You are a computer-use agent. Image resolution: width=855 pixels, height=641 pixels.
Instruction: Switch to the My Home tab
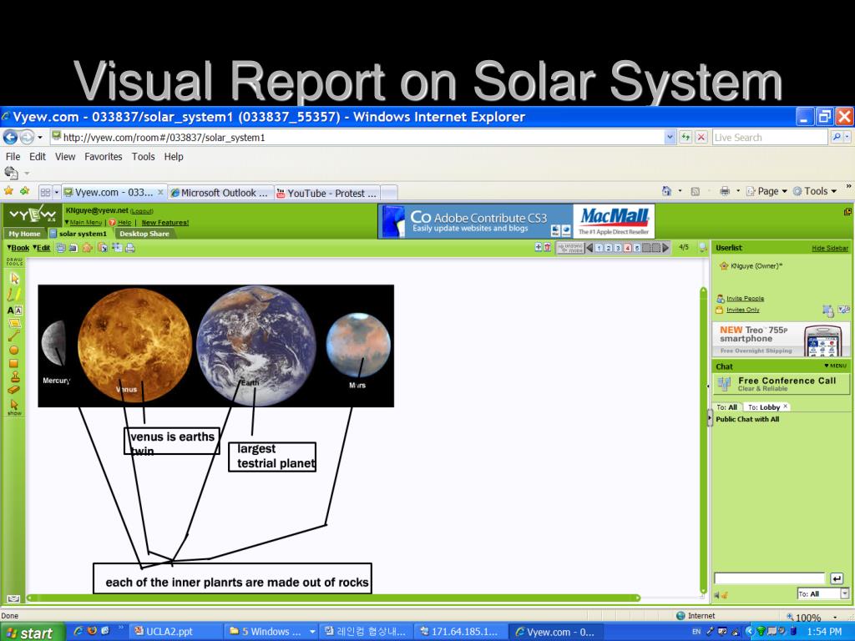coord(24,234)
